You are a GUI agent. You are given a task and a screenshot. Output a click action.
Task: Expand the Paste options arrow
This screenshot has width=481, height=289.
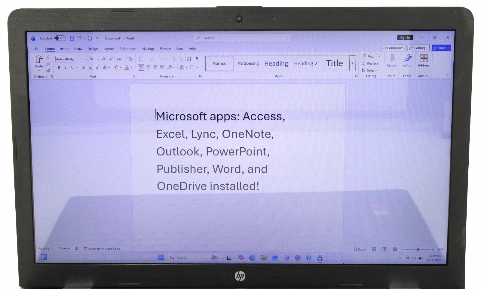[39, 70]
